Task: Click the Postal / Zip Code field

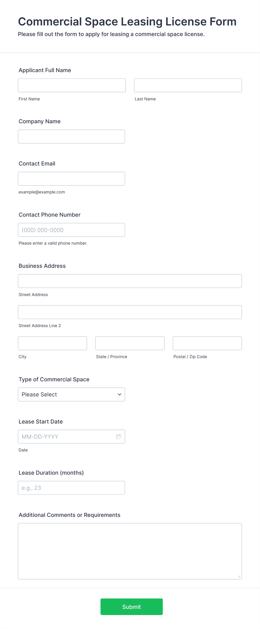Action: tap(207, 343)
